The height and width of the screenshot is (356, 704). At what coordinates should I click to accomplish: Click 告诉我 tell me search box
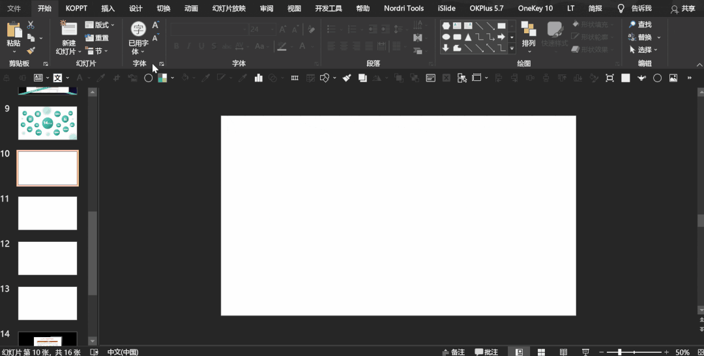pyautogui.click(x=641, y=8)
